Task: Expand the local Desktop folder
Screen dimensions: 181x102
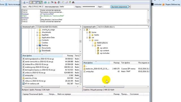Action: pyautogui.click(x=37, y=45)
